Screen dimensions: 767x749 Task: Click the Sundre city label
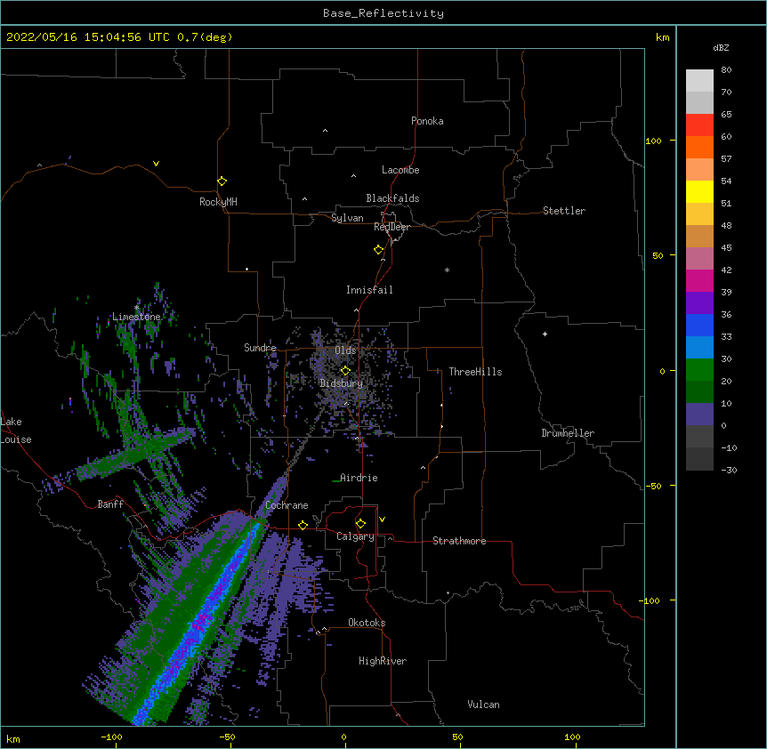260,348
